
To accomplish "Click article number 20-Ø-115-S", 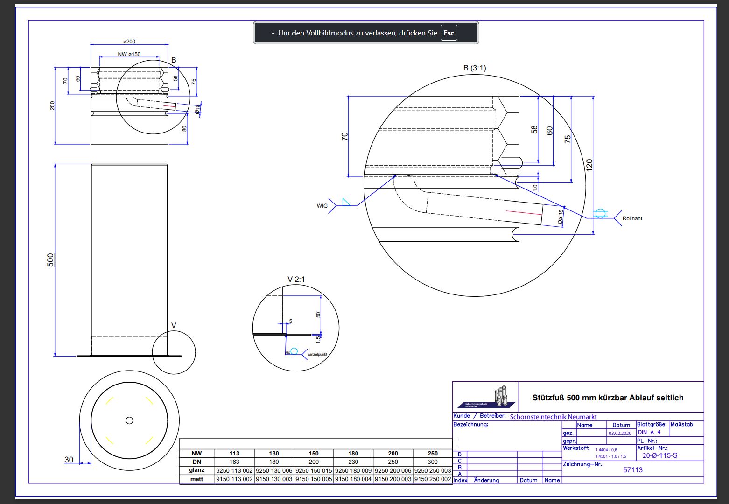I will coord(659,455).
